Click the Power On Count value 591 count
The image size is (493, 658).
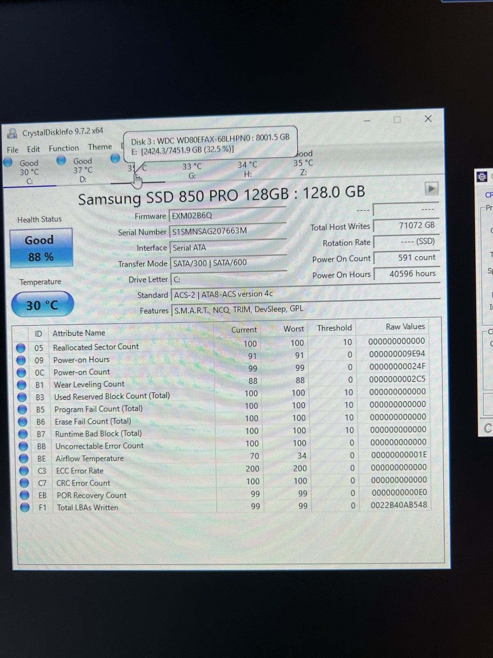click(407, 257)
